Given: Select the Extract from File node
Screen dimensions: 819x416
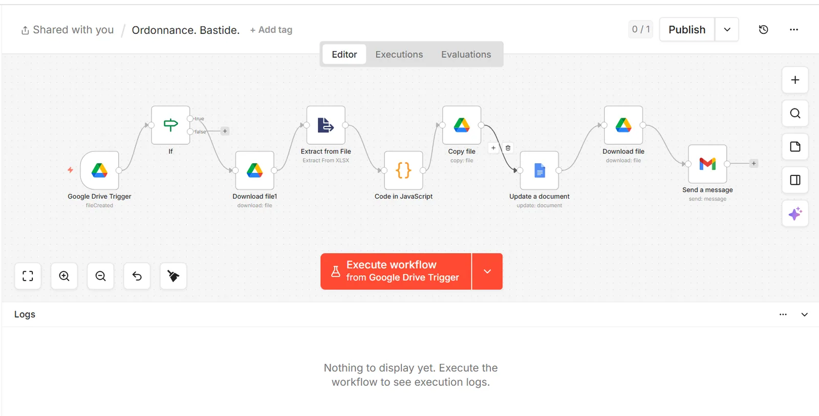Looking at the screenshot, I should coord(326,125).
